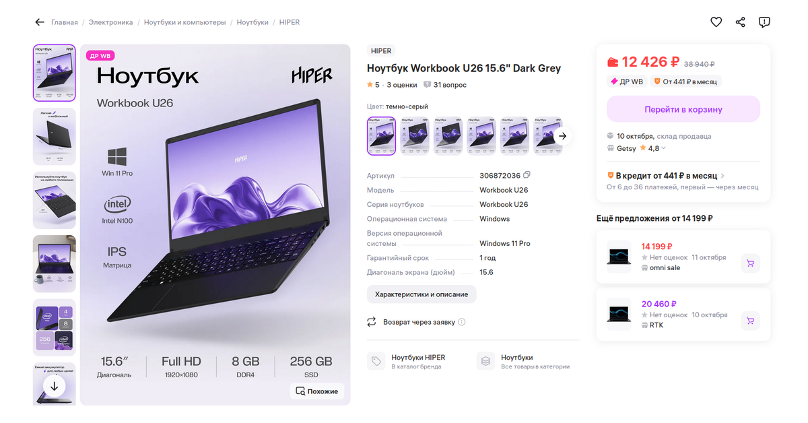Add the RTK offer to cart
This screenshot has width=808, height=423.
750,320
